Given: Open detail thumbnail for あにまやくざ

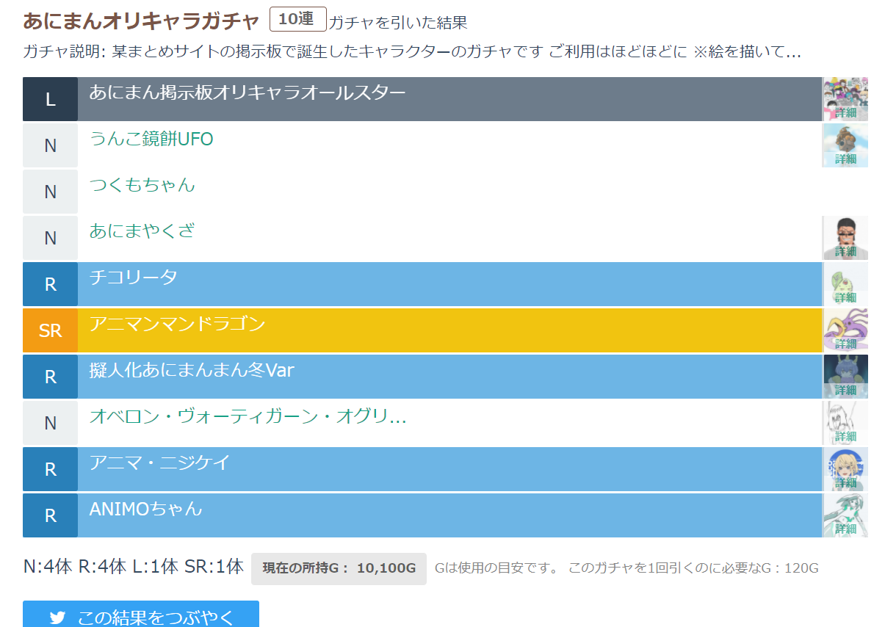Looking at the screenshot, I should tap(845, 238).
